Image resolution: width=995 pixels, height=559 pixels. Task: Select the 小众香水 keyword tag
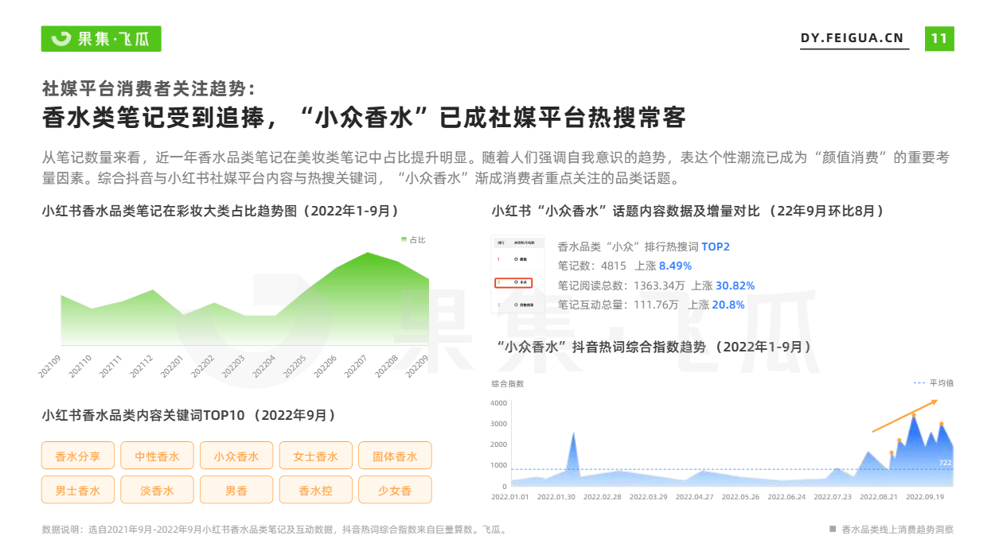point(236,456)
